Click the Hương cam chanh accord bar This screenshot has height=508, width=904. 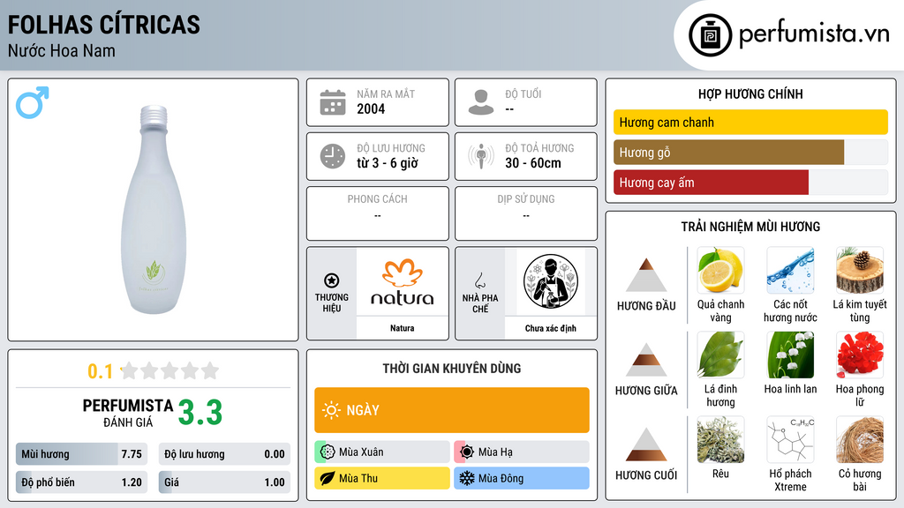pyautogui.click(x=750, y=122)
